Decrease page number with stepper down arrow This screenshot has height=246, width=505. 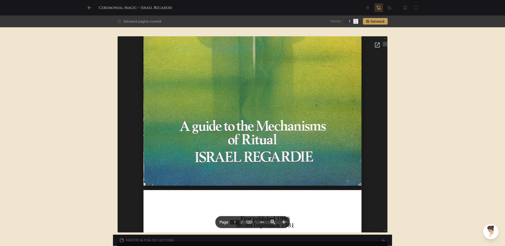click(x=356, y=23)
